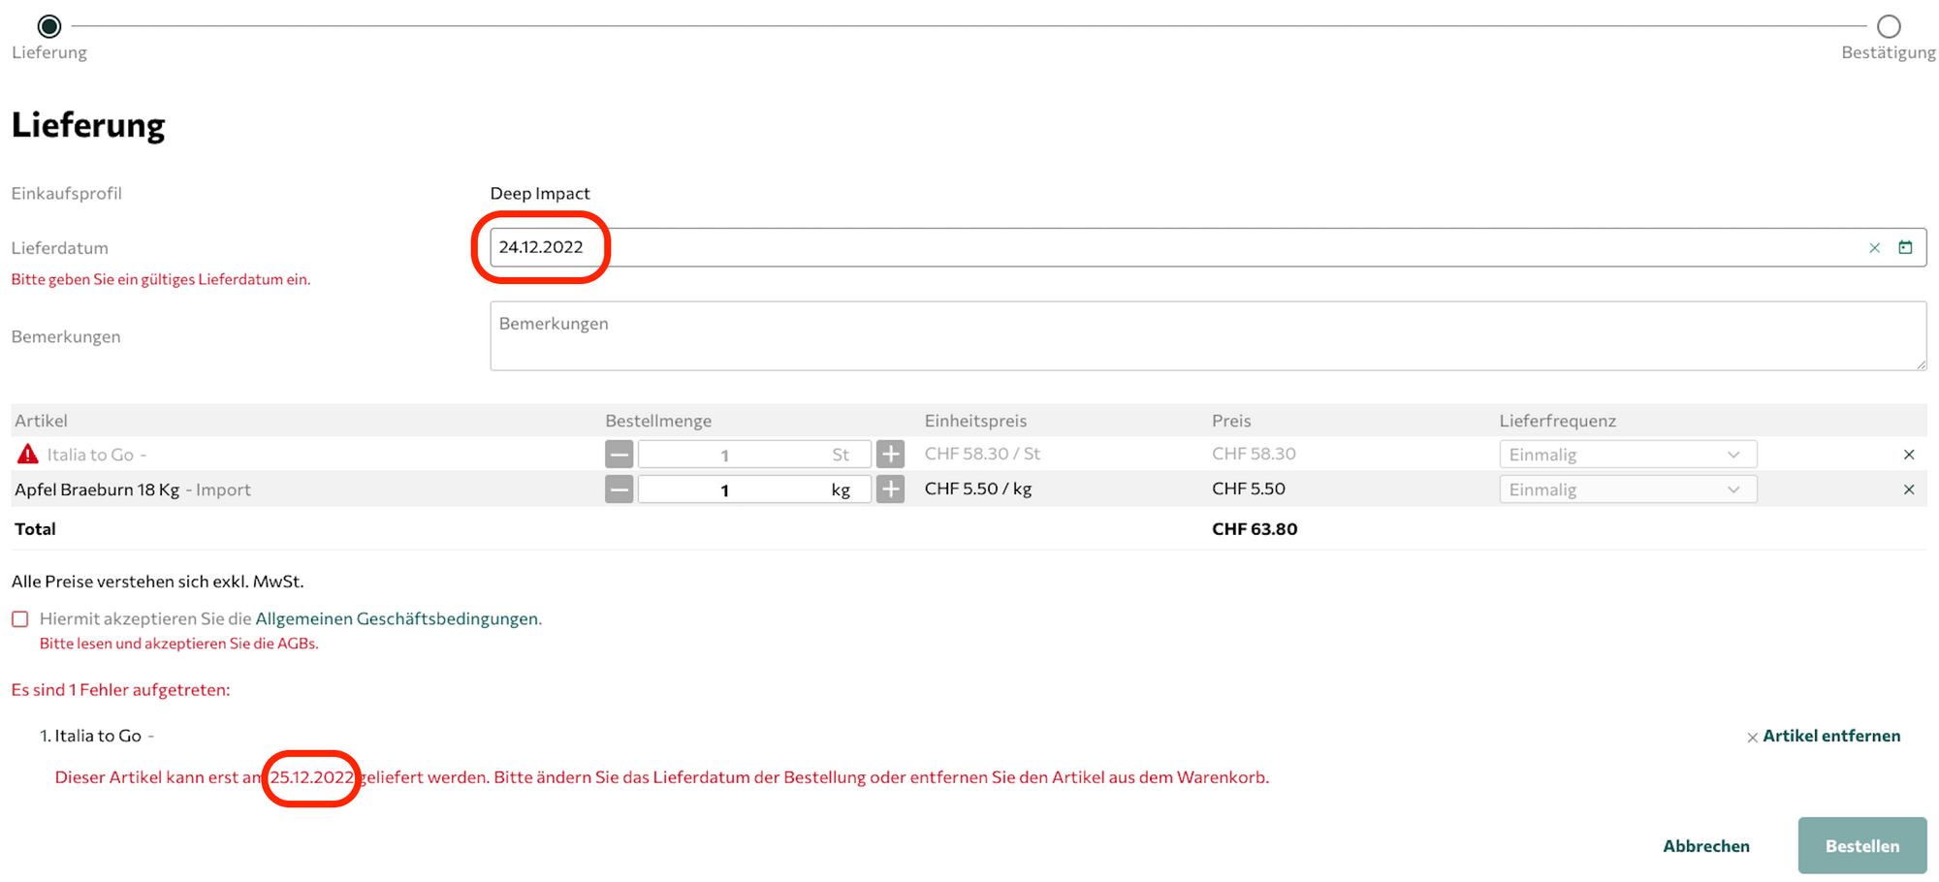The image size is (1939, 882).
Task: Remove Italia to Go row with X
Action: pyautogui.click(x=1908, y=455)
